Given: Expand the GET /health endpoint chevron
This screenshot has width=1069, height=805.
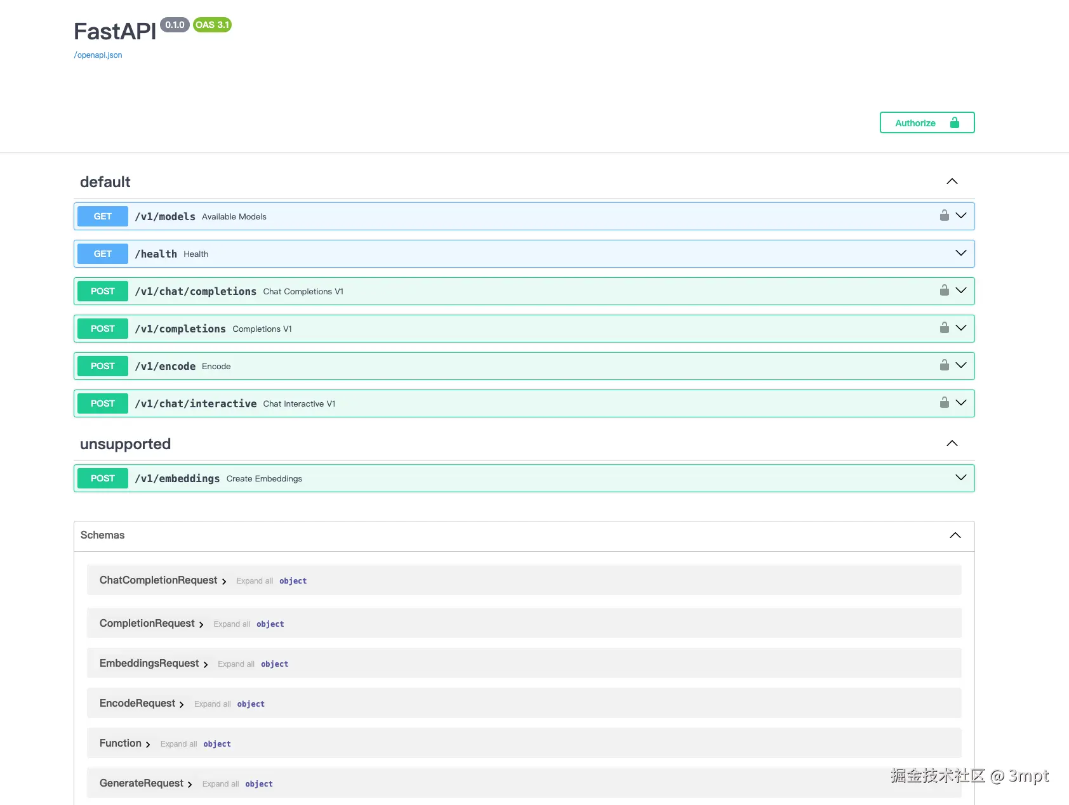Looking at the screenshot, I should coord(961,253).
